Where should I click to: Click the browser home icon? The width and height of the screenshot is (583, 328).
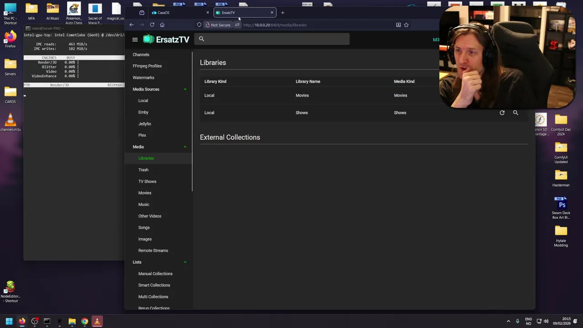(x=162, y=25)
